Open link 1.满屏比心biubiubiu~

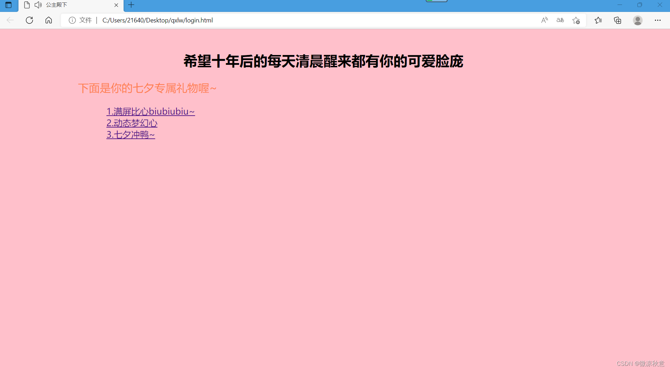[x=151, y=111]
